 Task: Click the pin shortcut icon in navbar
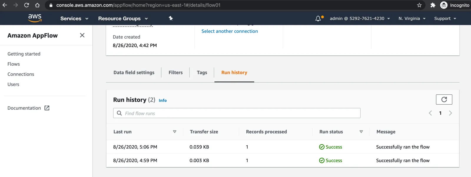pos(171,18)
